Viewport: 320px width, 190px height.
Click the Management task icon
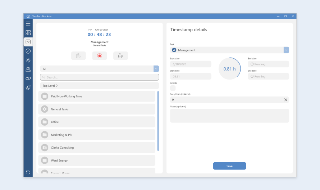[x=174, y=50]
